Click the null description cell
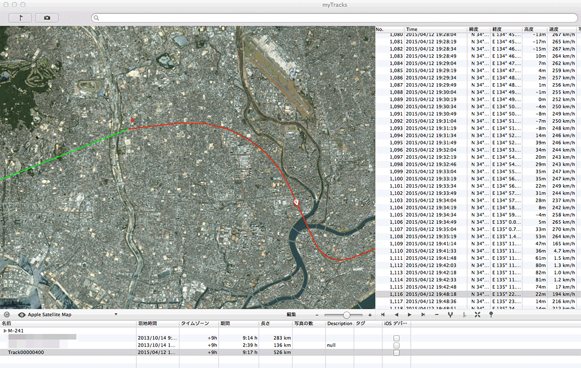The width and height of the screenshot is (581, 368). tap(331, 345)
